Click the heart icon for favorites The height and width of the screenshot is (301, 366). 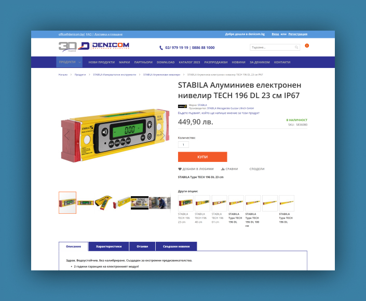[x=180, y=169]
